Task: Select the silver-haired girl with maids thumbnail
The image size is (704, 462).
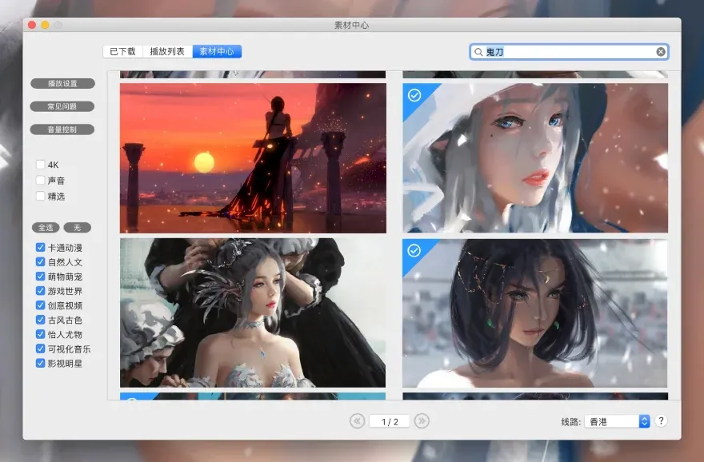Action: pos(253,313)
